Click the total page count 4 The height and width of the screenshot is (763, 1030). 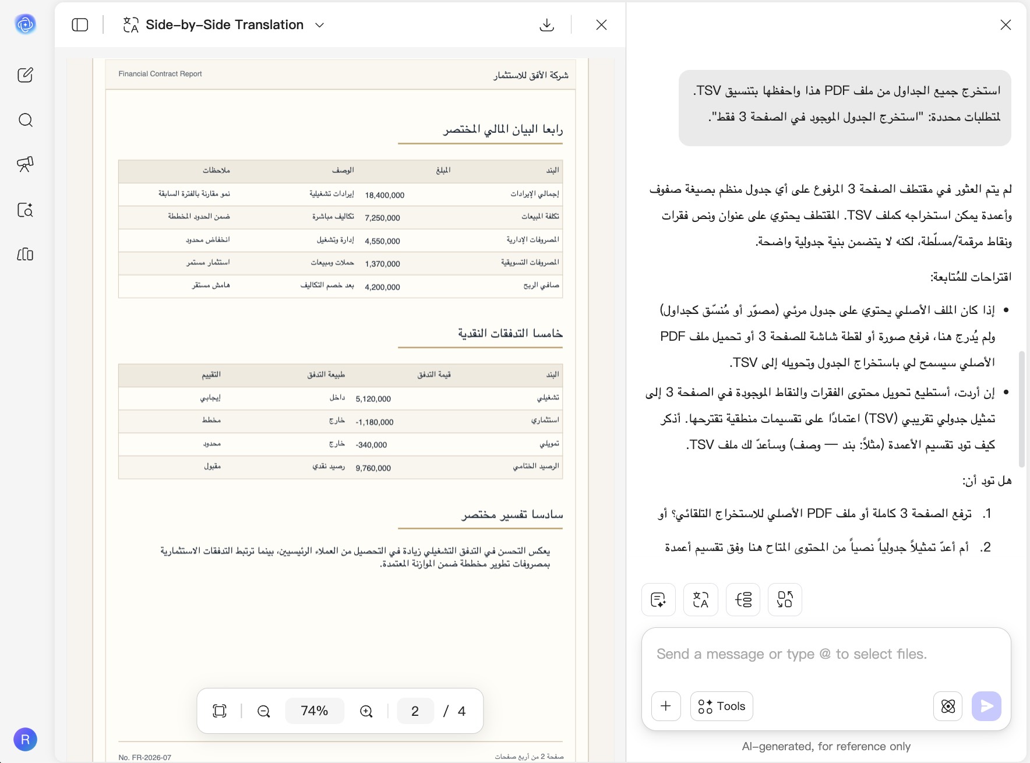click(462, 711)
